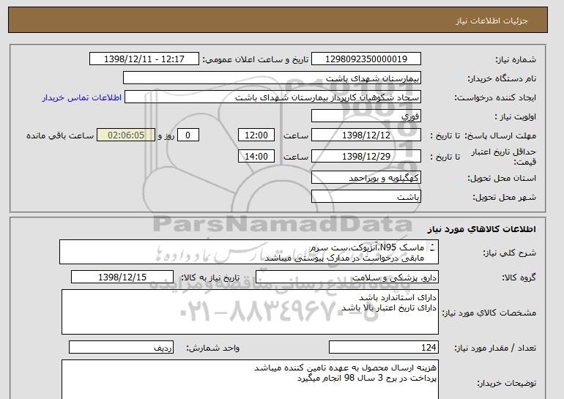Click the label شرح کلی نیاز
The image size is (564, 399).
point(509,253)
